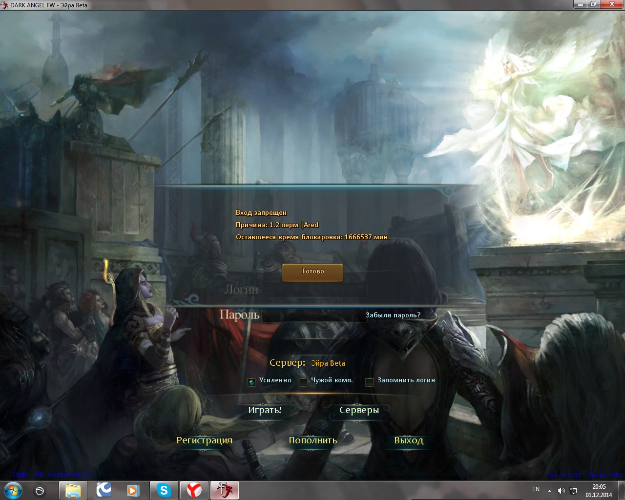Click the Оставшееся время блокировки text
Image resolution: width=625 pixels, height=500 pixels.
click(313, 237)
